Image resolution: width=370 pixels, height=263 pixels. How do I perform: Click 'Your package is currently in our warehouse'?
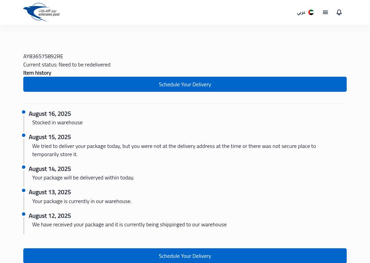(x=82, y=201)
